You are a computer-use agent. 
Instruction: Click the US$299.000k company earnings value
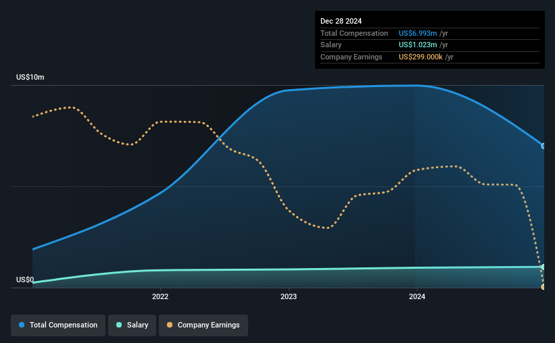coord(420,57)
